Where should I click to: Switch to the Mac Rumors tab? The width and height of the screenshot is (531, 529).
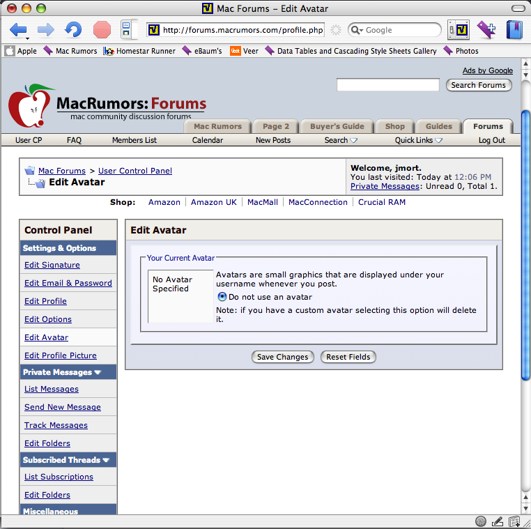(x=217, y=126)
